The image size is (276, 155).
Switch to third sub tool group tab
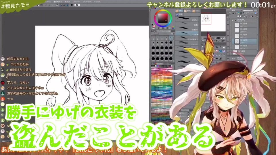tap(196, 11)
